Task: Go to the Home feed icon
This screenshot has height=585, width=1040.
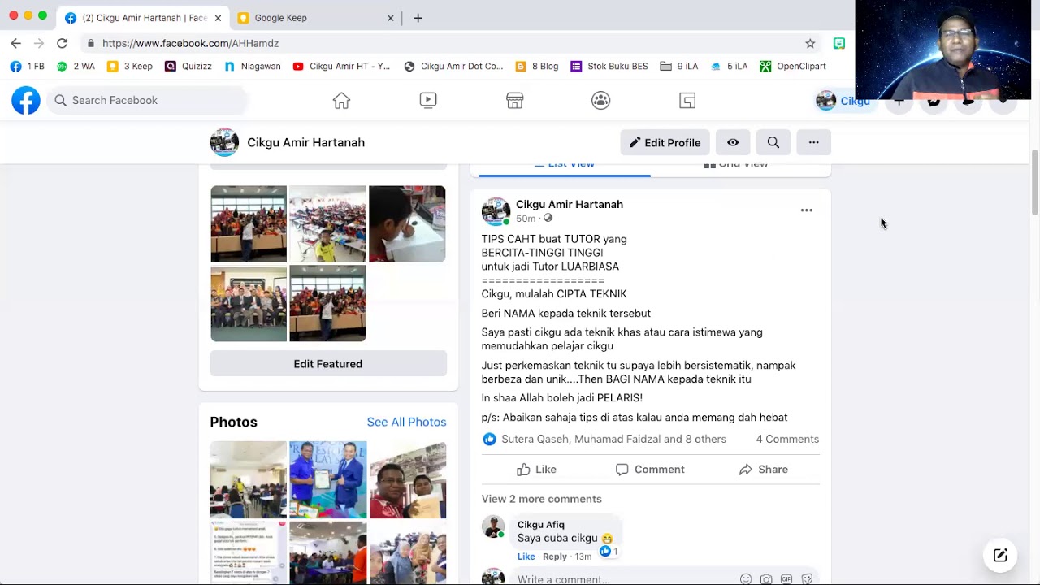Action: coord(341,100)
